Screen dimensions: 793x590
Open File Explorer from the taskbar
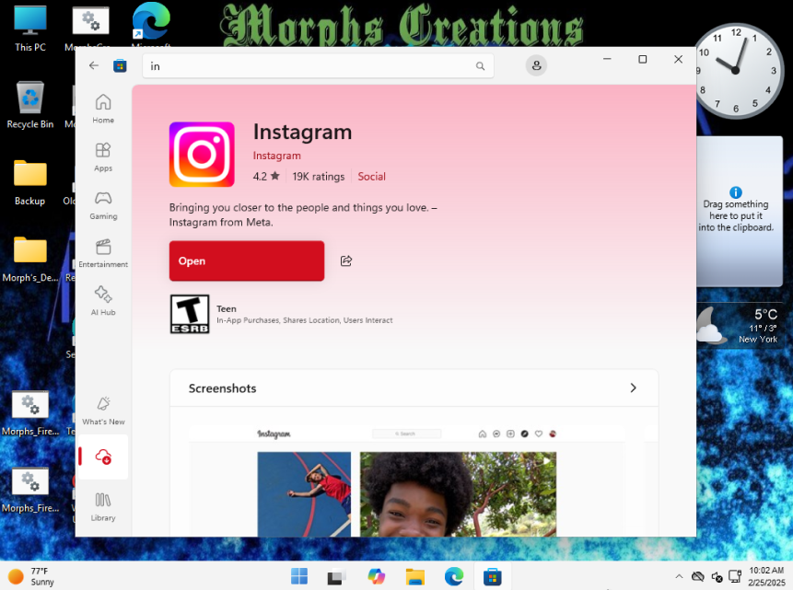[x=414, y=576]
